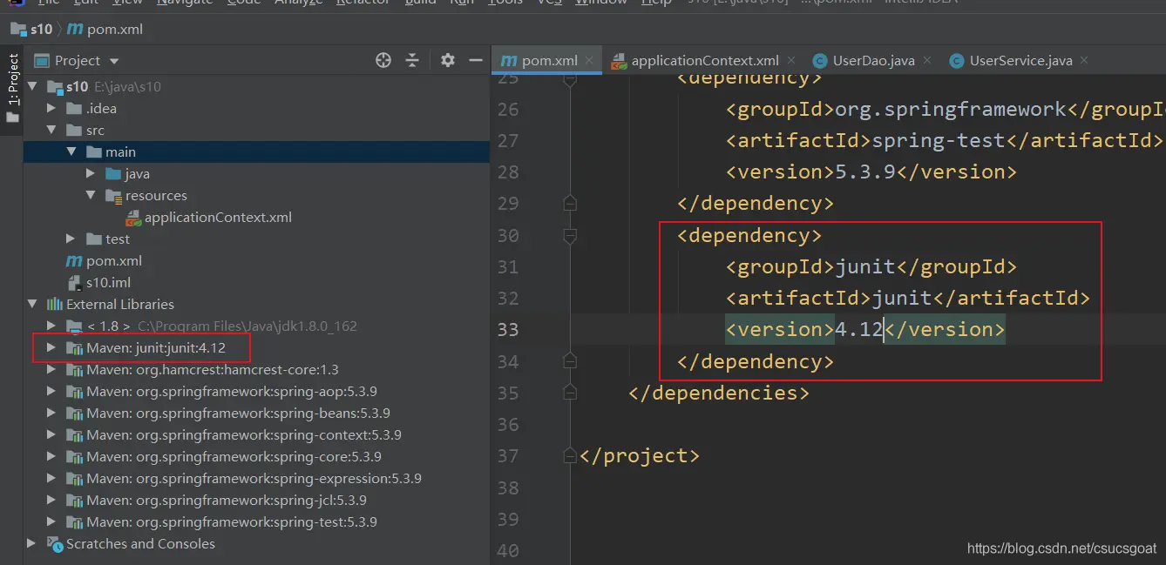
Task: Toggle fold marker at line 37 project tag
Action: [570, 456]
